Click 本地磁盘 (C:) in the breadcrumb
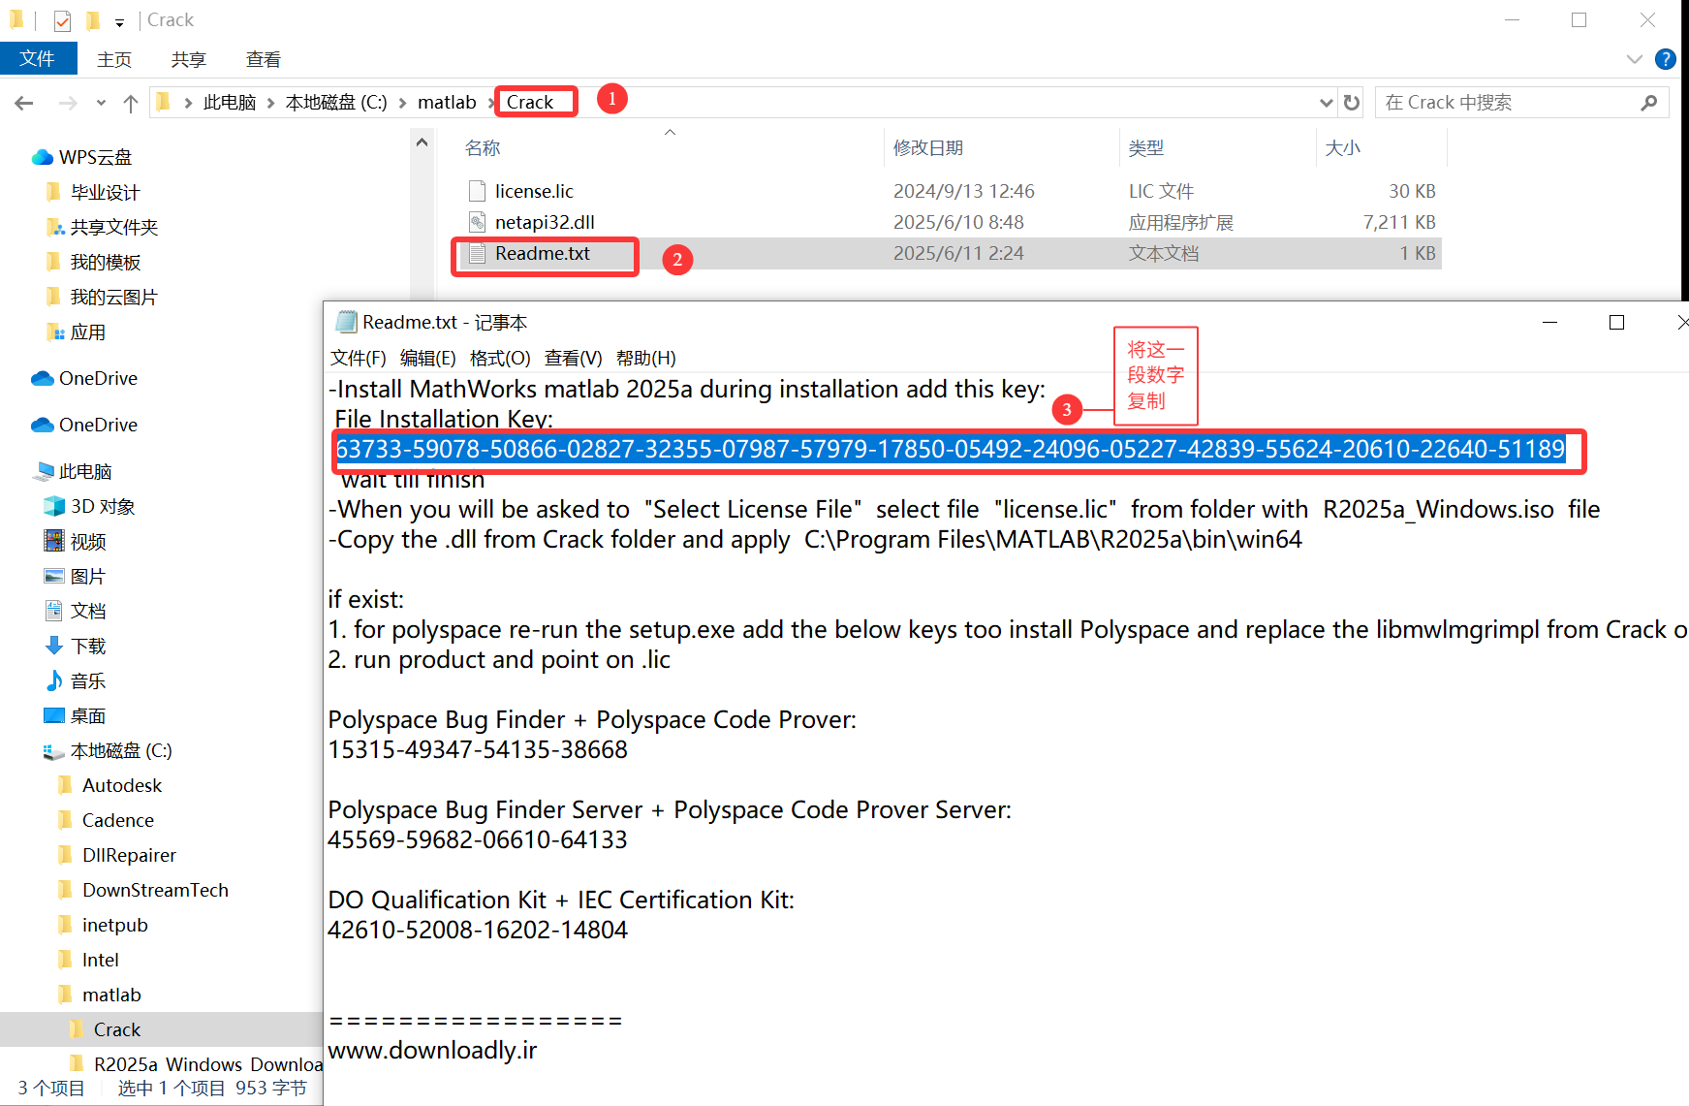 (336, 103)
